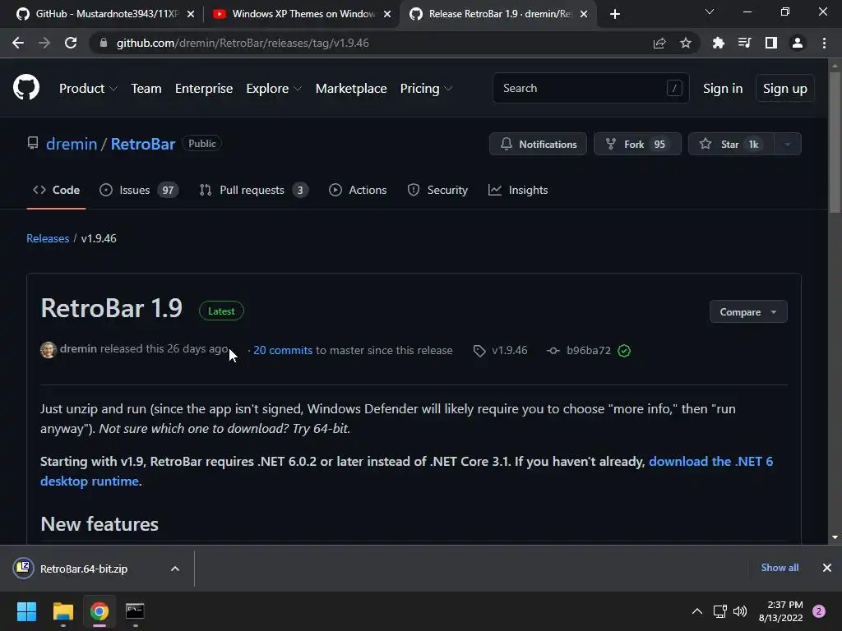Click Show all downloads
842x631 pixels.
click(x=780, y=568)
